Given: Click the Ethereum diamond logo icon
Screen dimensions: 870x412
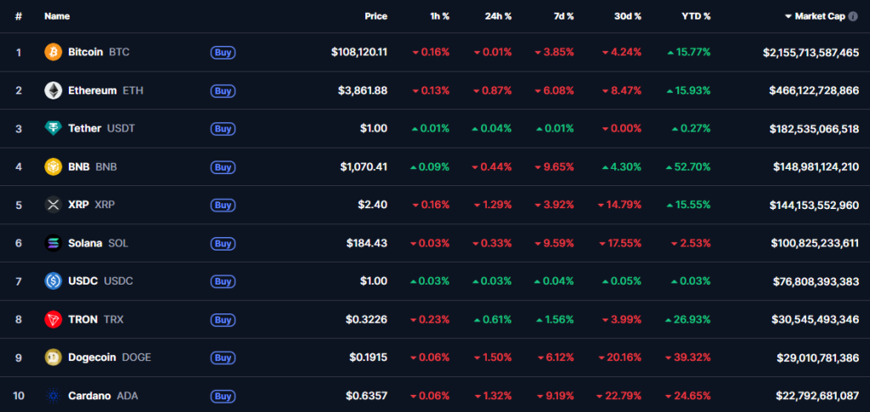Looking at the screenshot, I should [53, 91].
